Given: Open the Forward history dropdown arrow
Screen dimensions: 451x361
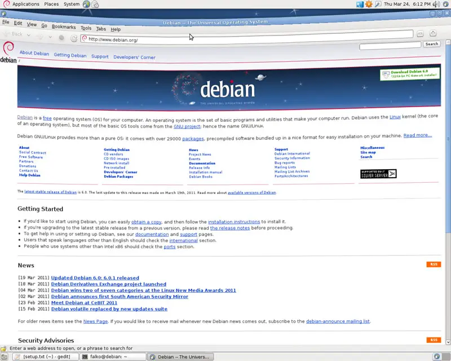Looking at the screenshot, I should pos(50,37).
